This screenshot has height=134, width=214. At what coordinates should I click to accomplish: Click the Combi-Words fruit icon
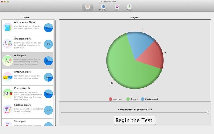(x=8, y=94)
